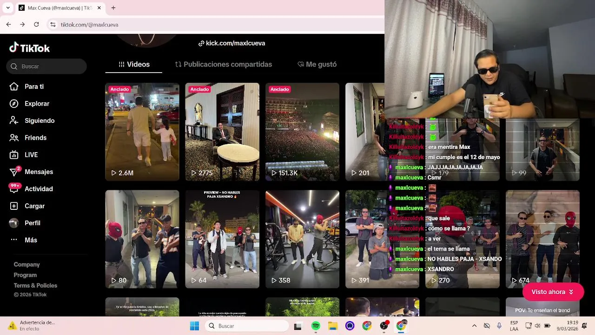Screen dimensions: 595x335
Task: Click the Actividad 99+ badge icon
Action: (x=14, y=188)
